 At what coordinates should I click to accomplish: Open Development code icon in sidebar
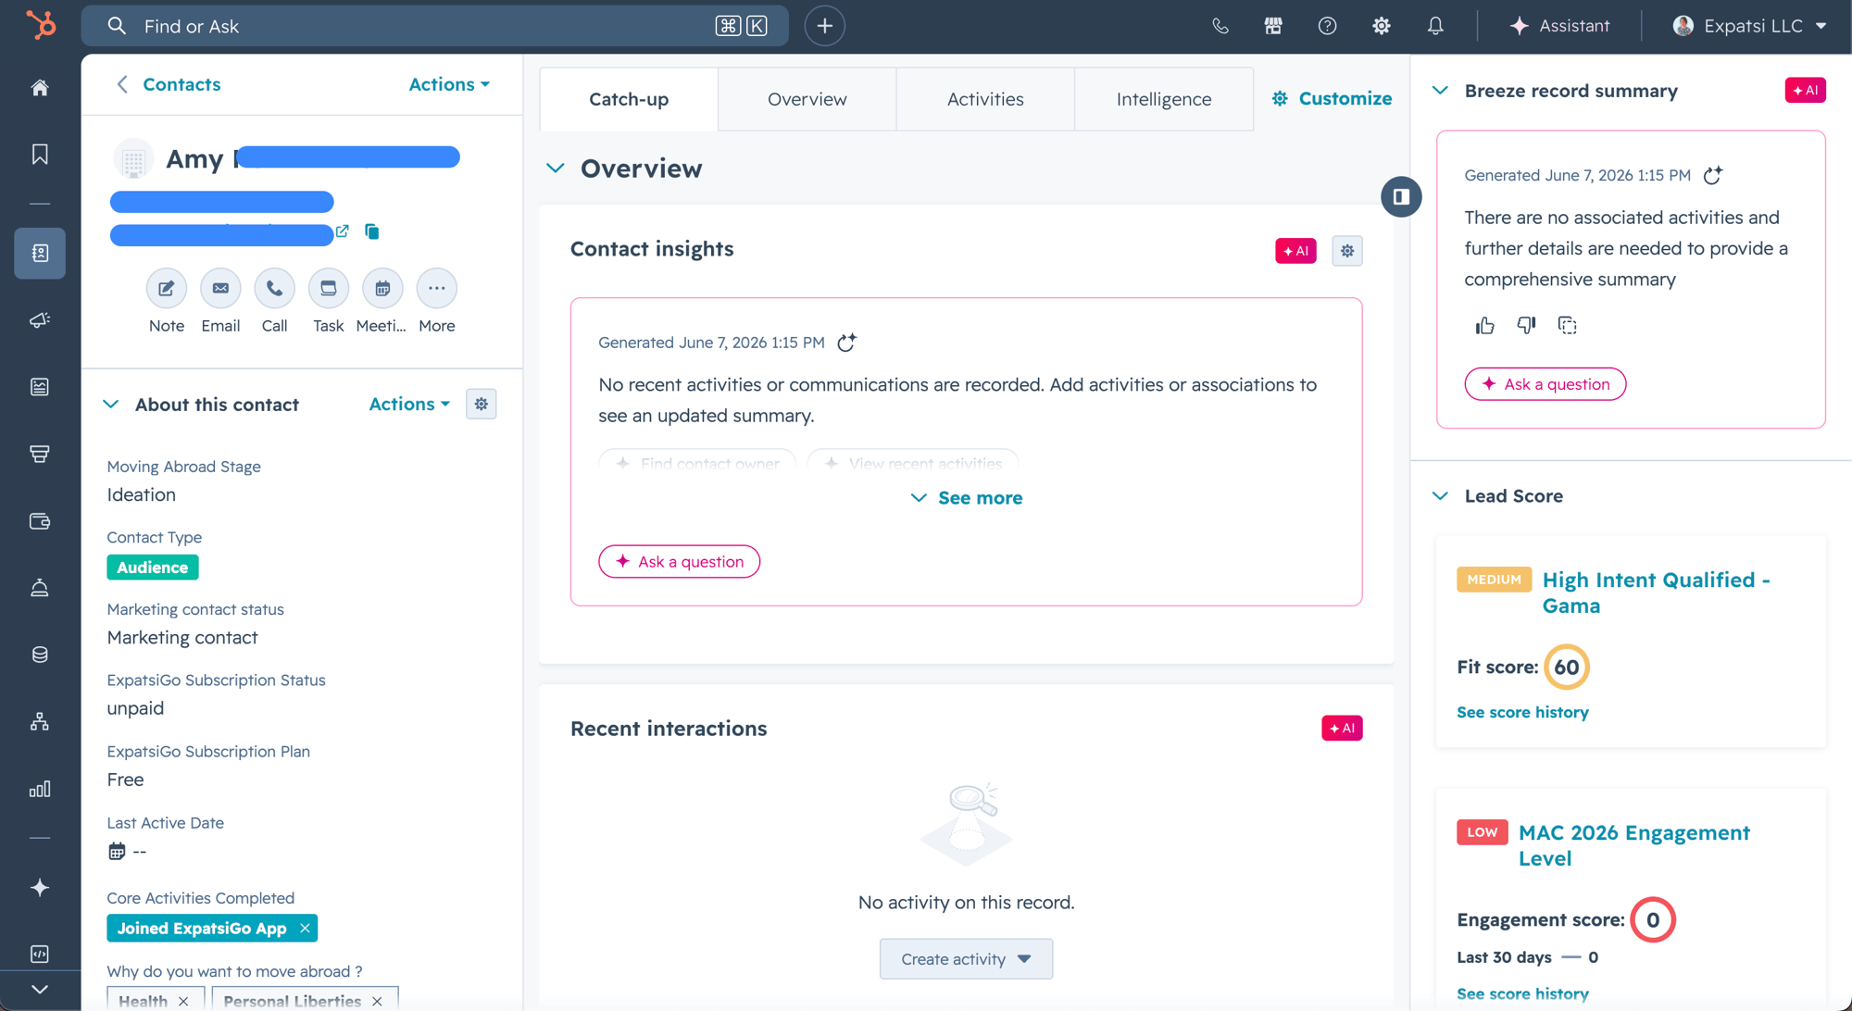pyautogui.click(x=40, y=954)
